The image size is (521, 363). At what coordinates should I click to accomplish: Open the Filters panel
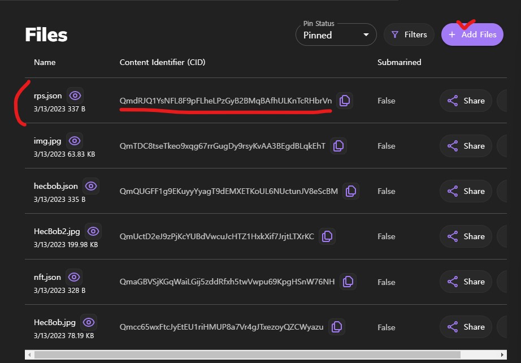(x=409, y=34)
